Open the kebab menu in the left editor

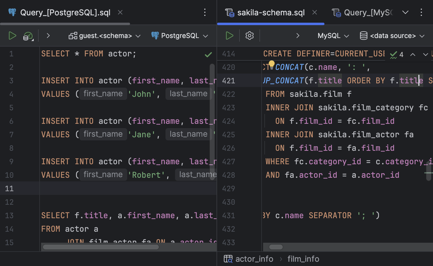click(205, 12)
